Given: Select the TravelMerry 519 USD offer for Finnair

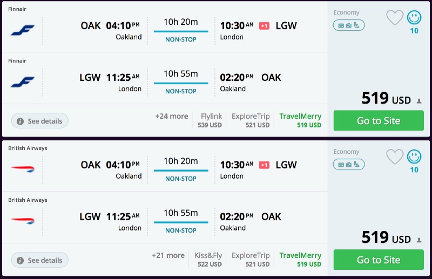Looking at the screenshot, I should click(300, 120).
